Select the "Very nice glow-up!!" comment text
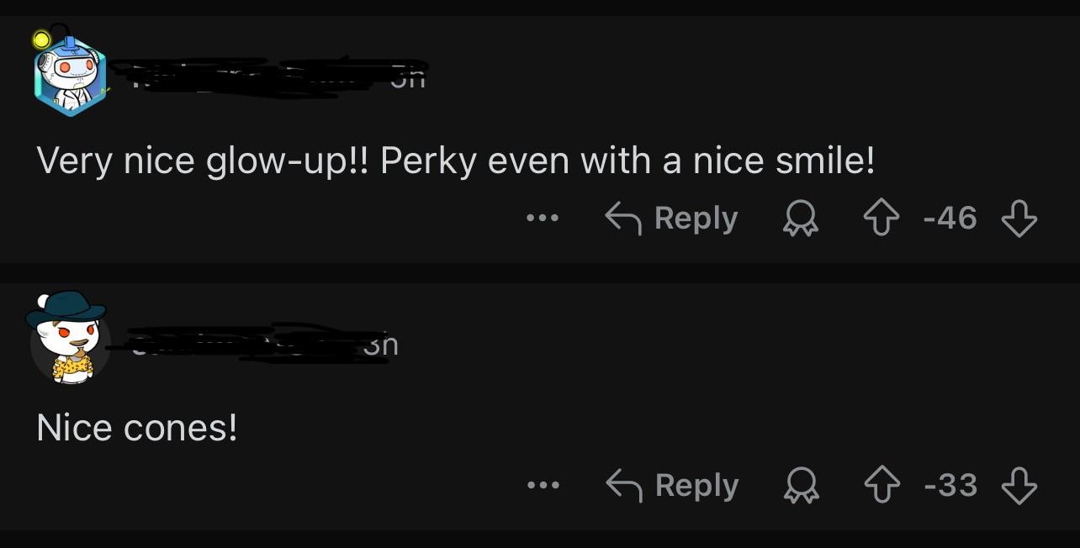Image resolution: width=1080 pixels, height=548 pixels. pos(455,161)
